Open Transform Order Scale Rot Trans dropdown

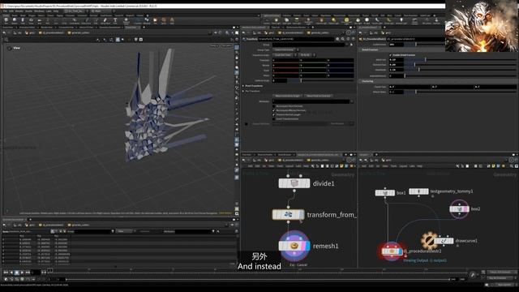[x=285, y=55]
